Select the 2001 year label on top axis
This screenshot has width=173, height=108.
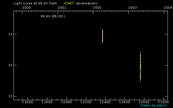[62, 8]
